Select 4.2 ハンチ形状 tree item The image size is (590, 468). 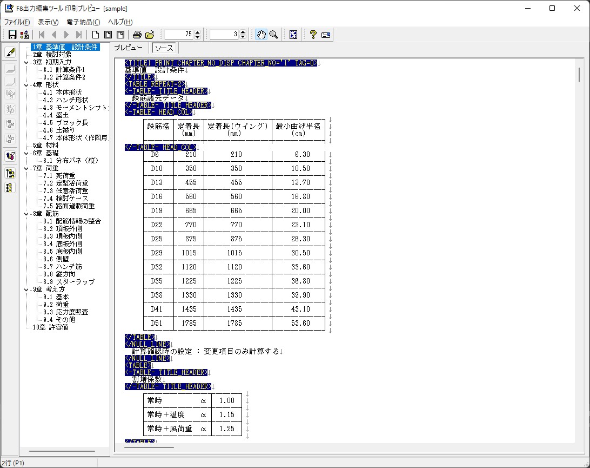(x=65, y=100)
